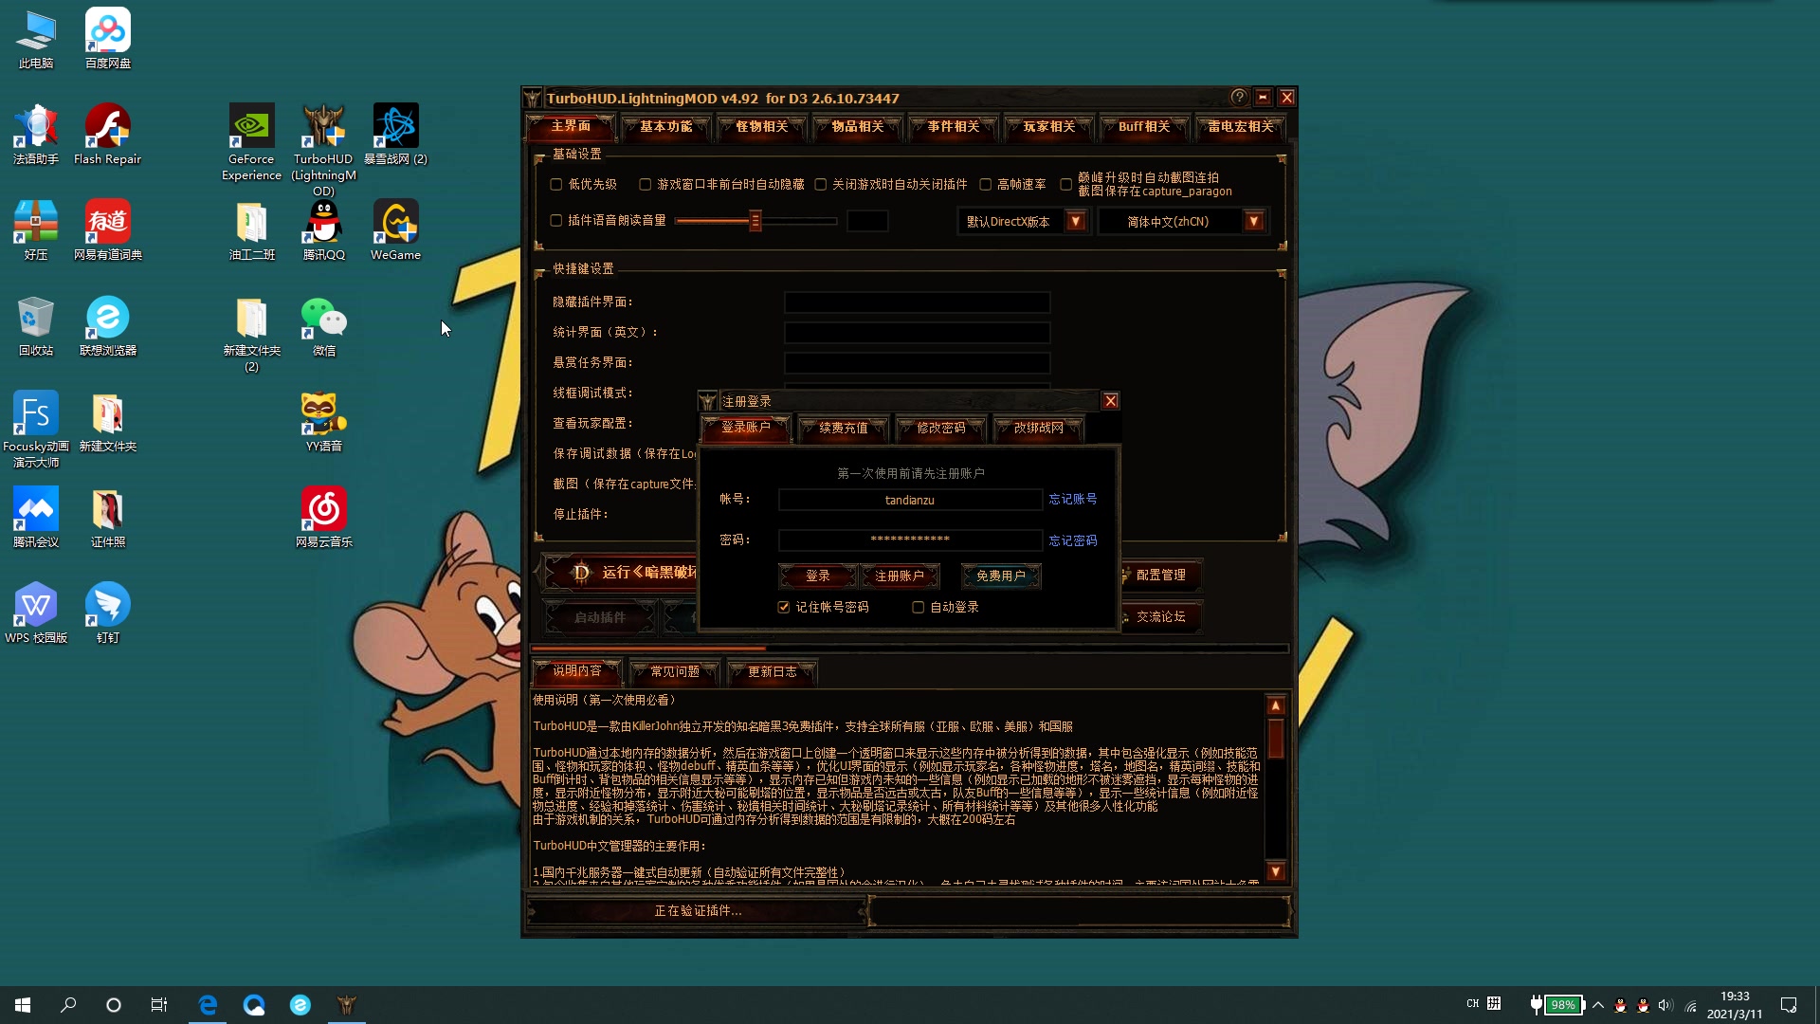The image size is (1820, 1024).
Task: Open Focusky动画演示大师 shortcut
Action: [36, 430]
